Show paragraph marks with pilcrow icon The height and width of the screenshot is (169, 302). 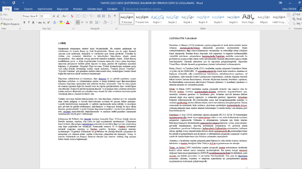tap(115, 16)
